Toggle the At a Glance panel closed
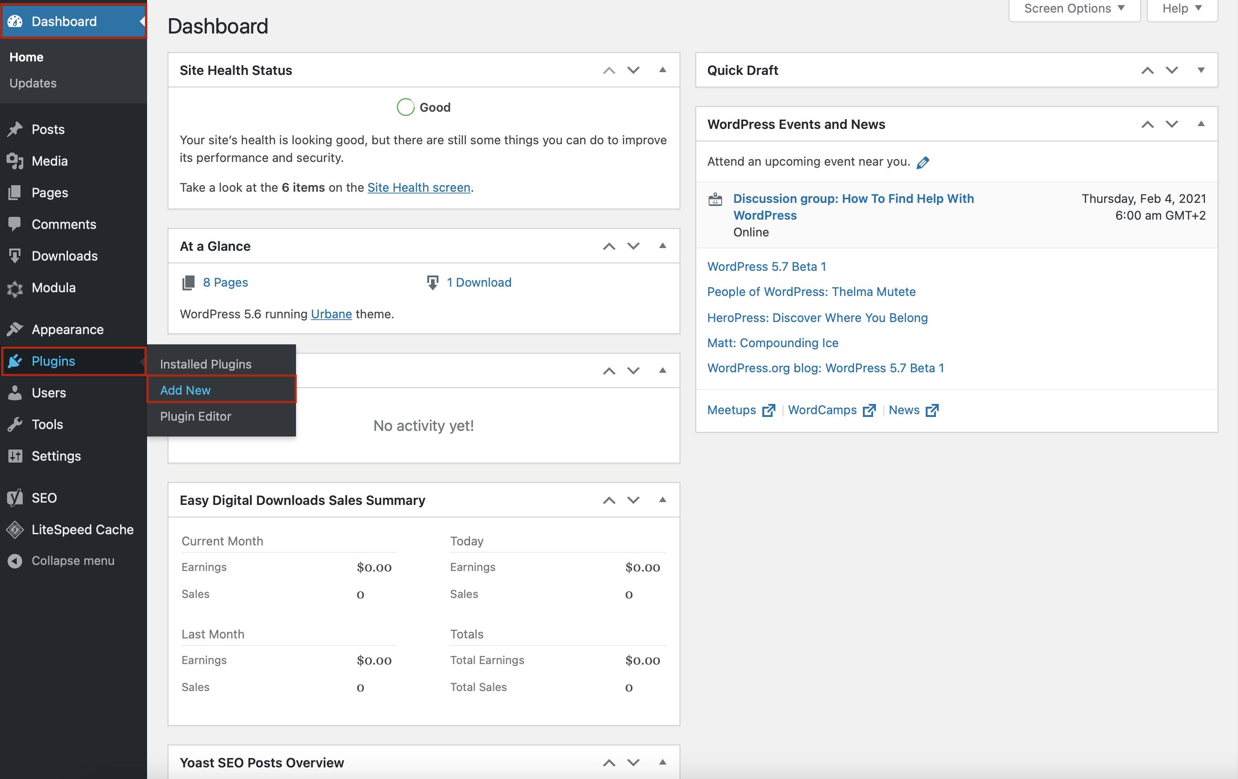Image resolution: width=1238 pixels, height=779 pixels. (663, 246)
